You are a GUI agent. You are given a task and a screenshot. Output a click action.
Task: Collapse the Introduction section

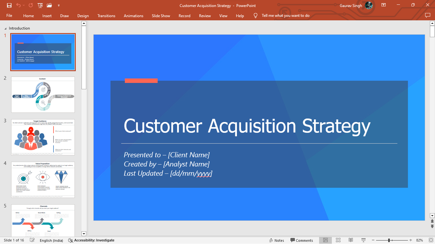click(x=5, y=29)
